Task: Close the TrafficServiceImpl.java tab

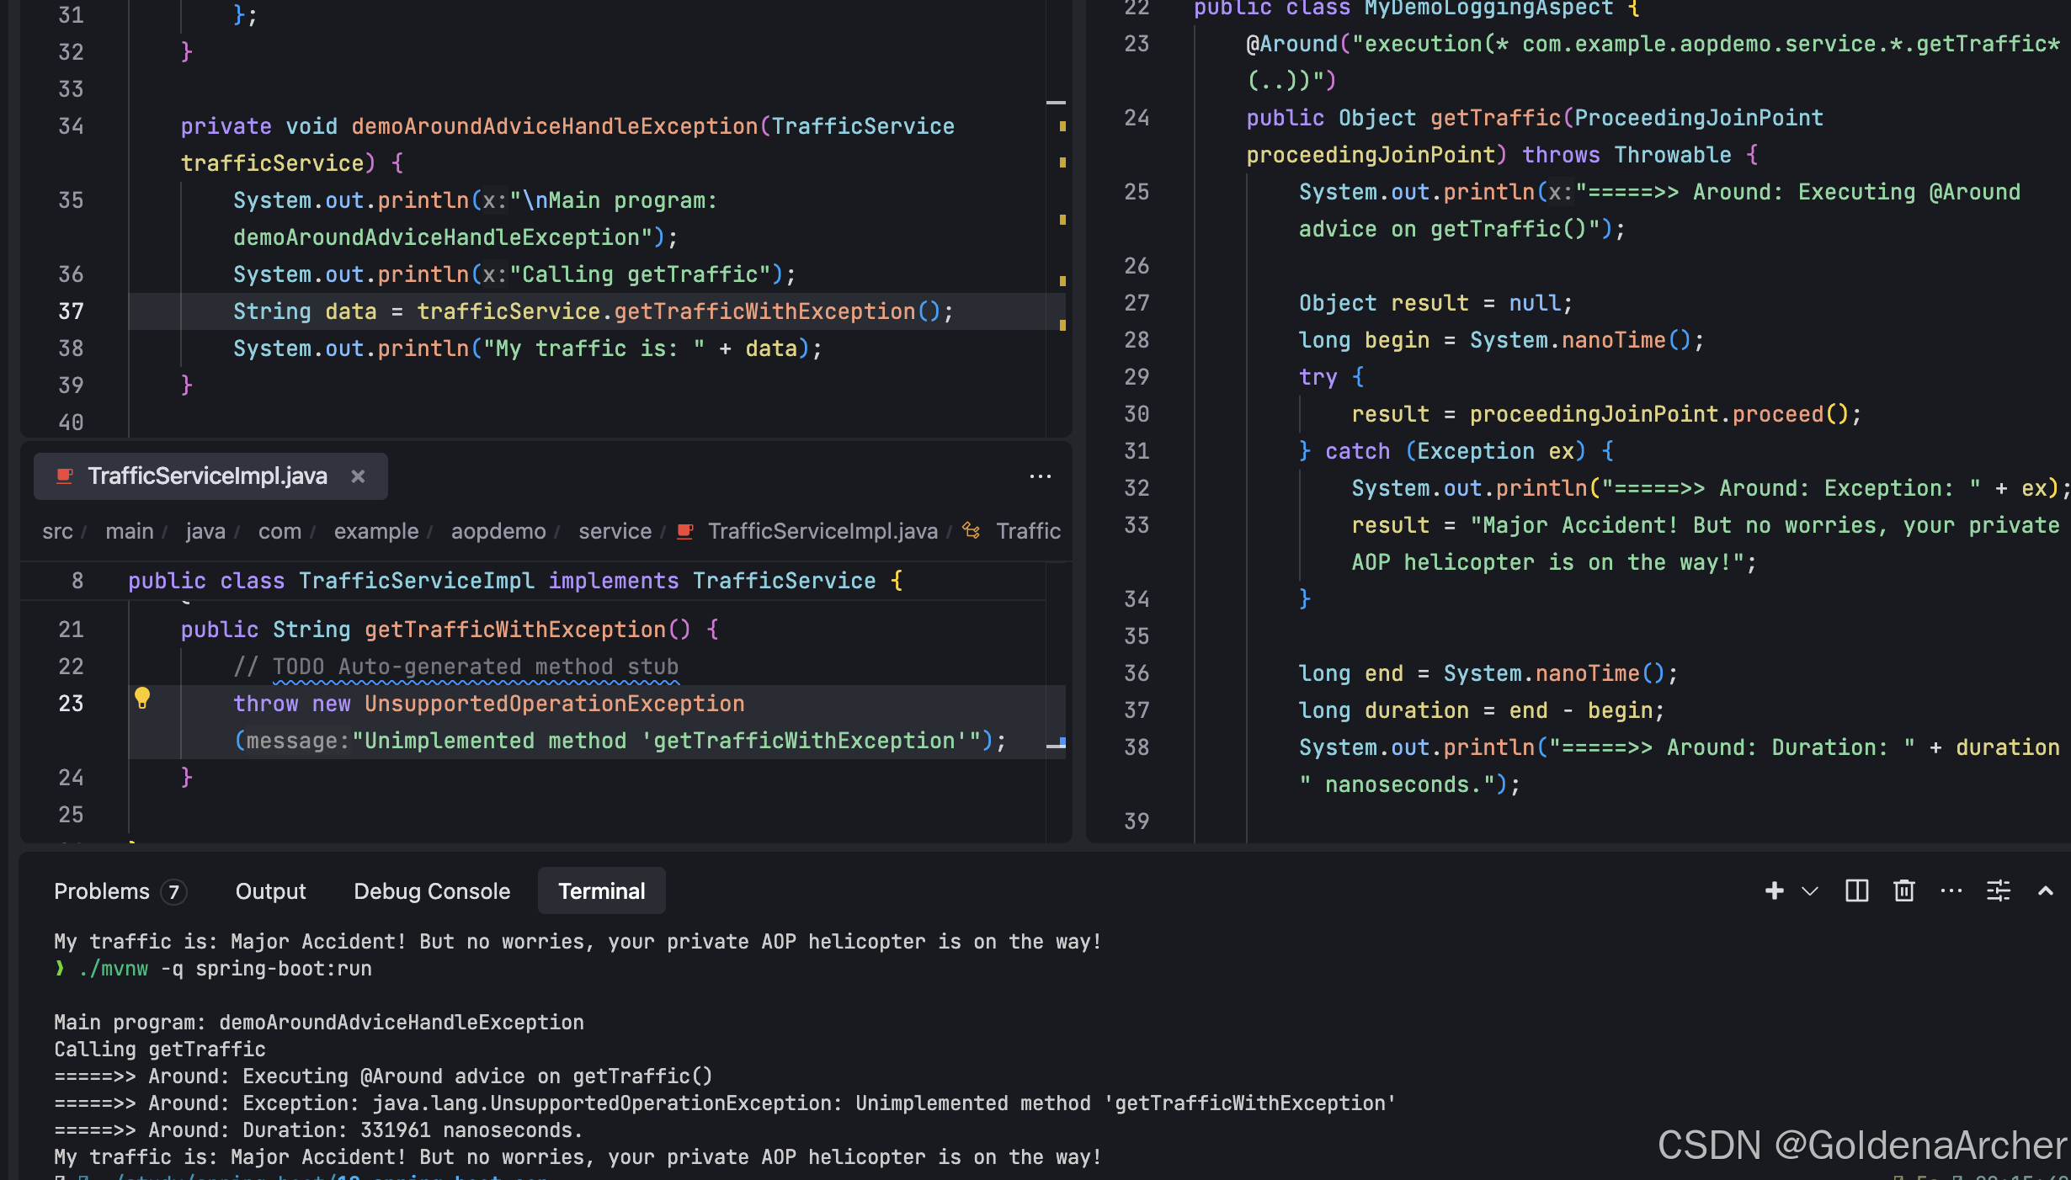Action: point(358,476)
